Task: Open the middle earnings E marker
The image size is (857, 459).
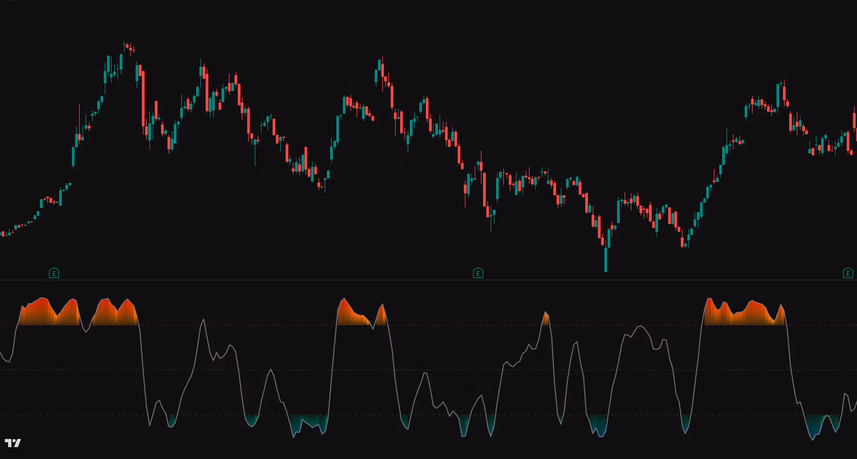Action: point(478,273)
